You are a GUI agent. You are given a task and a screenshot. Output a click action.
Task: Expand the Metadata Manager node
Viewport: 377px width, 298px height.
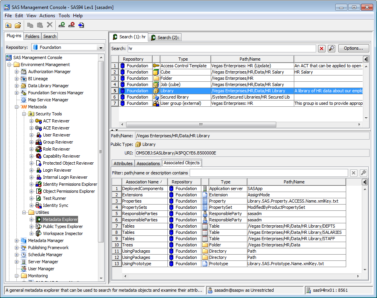(x=17, y=241)
